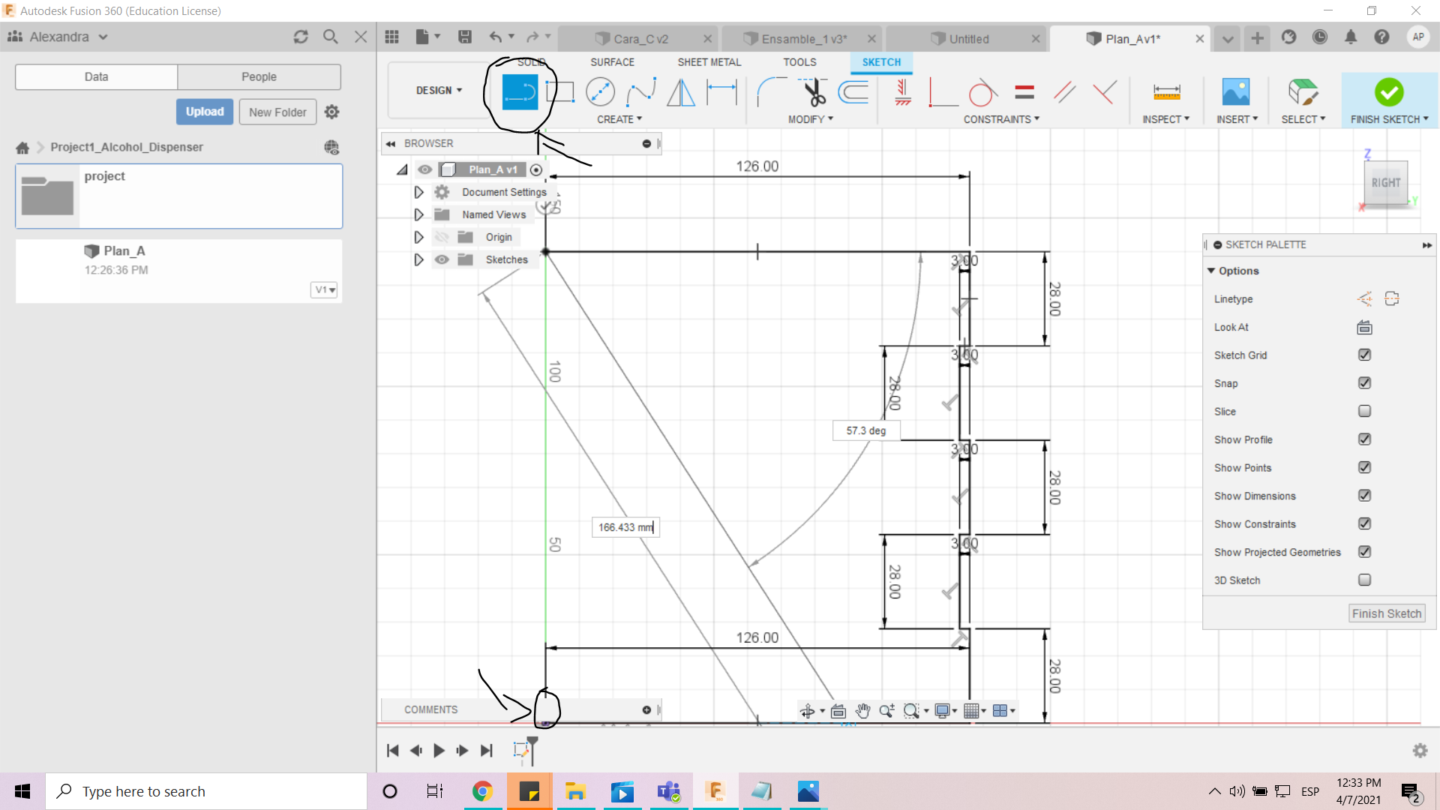Click the Trim scissors tool
Screen dimensions: 1440x810
pyautogui.click(x=814, y=92)
